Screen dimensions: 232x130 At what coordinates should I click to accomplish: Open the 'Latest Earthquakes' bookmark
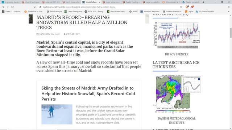73,12
